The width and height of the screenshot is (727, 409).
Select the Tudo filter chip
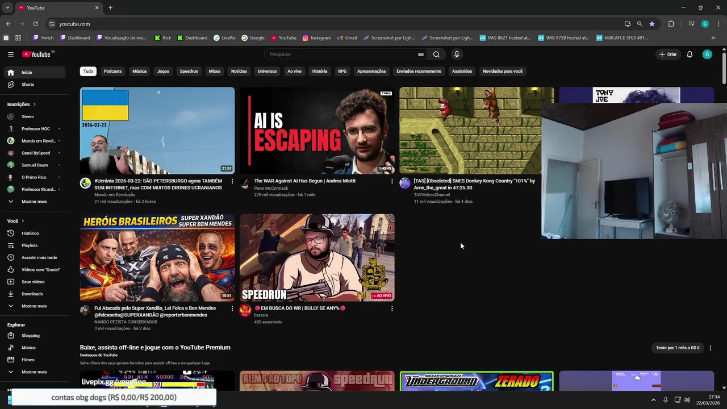pos(88,72)
